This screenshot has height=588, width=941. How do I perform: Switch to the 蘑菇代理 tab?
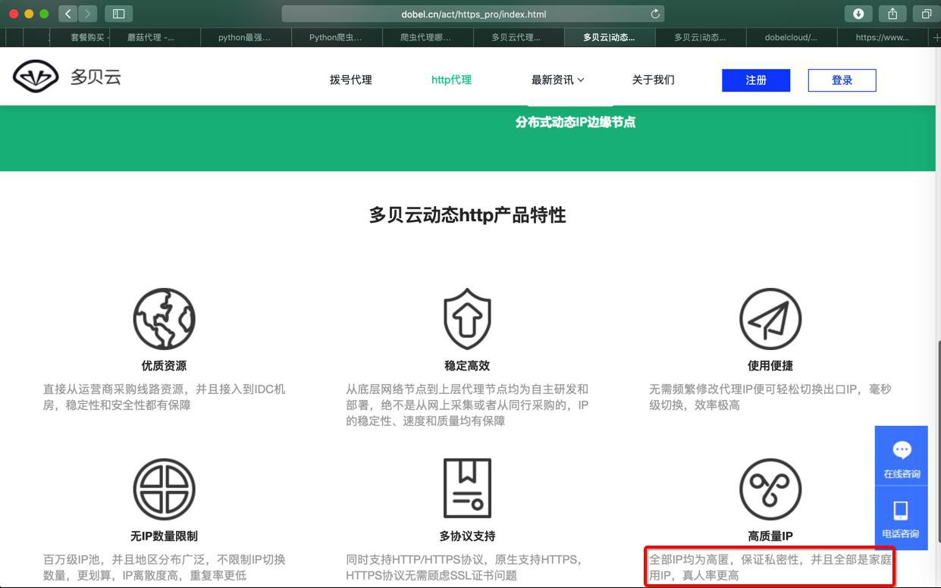(155, 37)
